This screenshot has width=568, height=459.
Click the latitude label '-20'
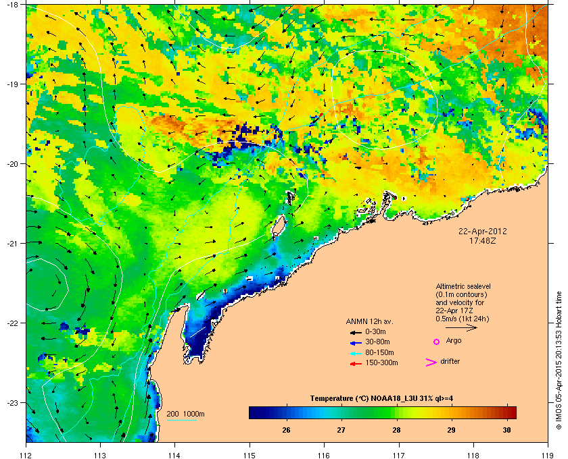12,164
